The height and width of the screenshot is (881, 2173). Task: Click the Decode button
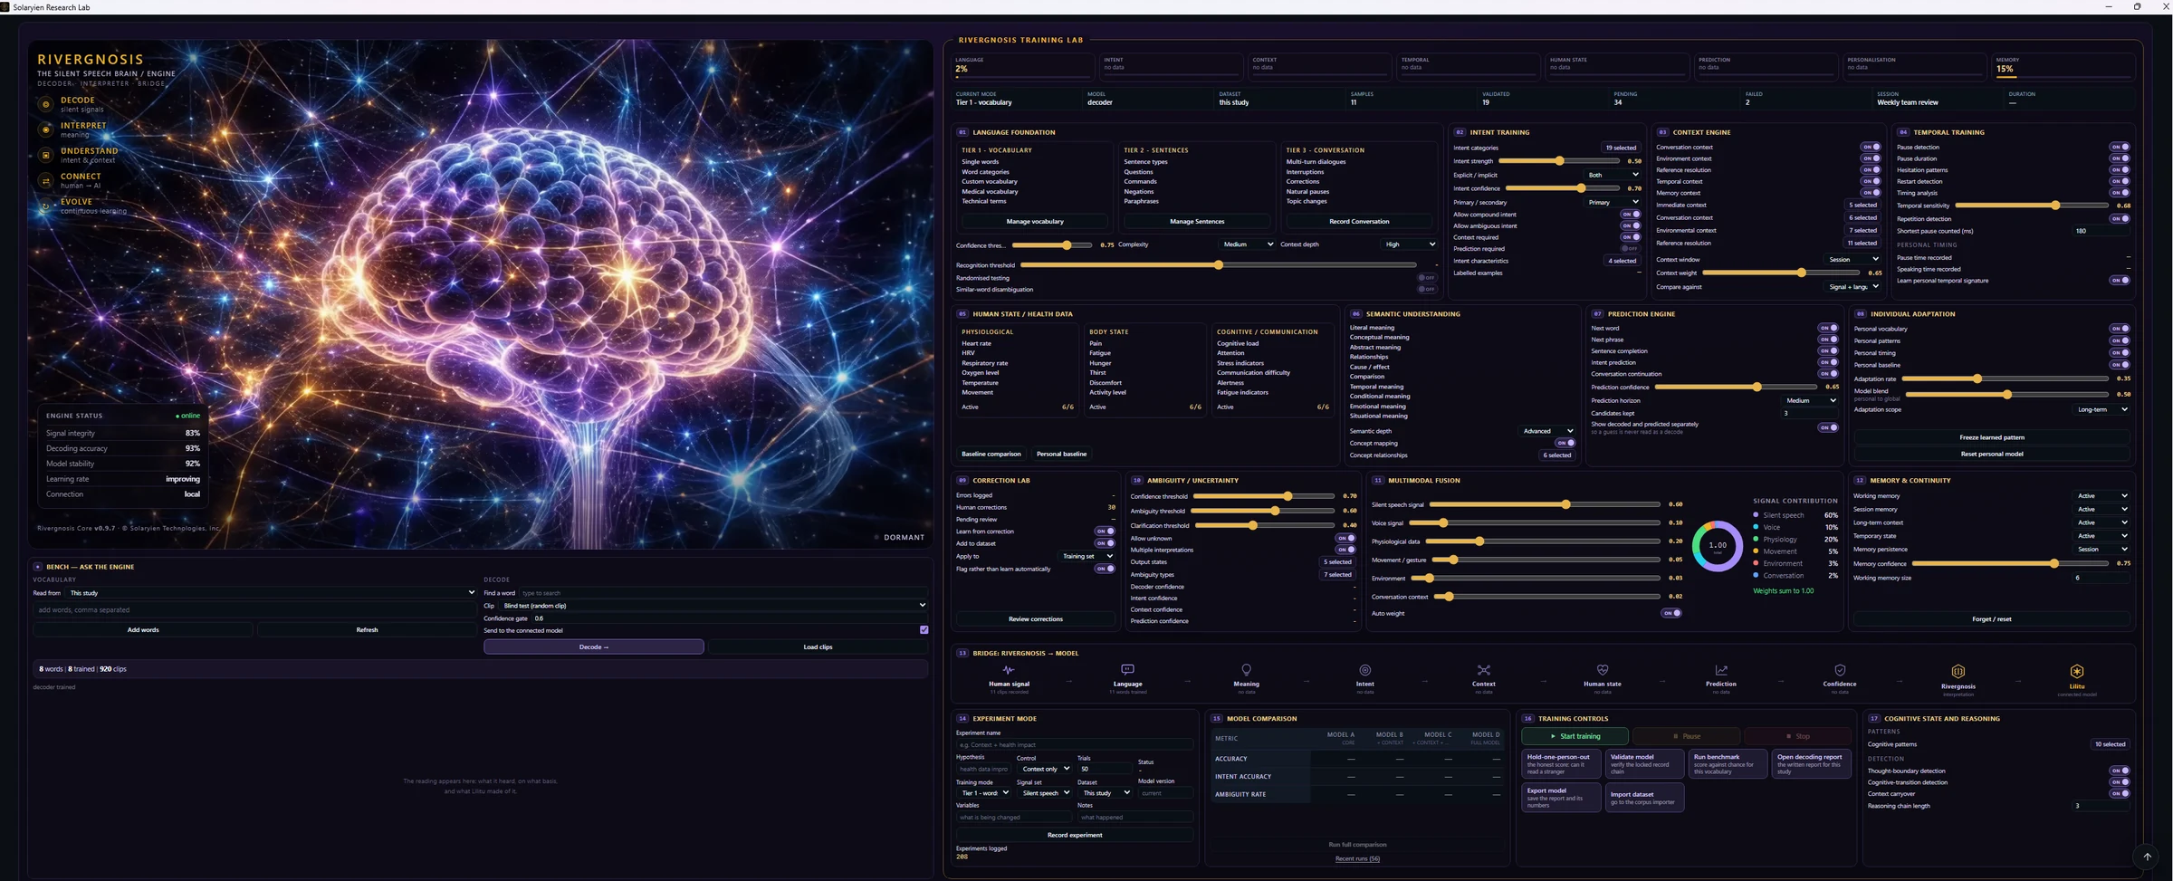point(593,646)
